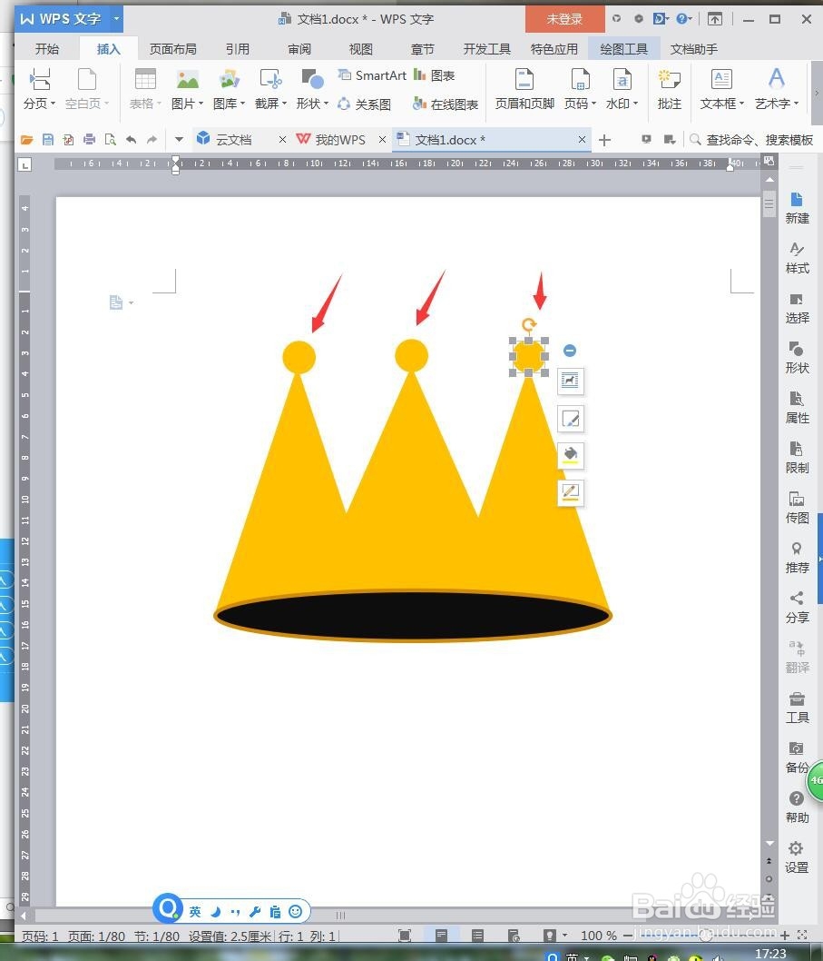The height and width of the screenshot is (961, 823).
Task: Open the 我的WPS document tab
Action: click(340, 140)
